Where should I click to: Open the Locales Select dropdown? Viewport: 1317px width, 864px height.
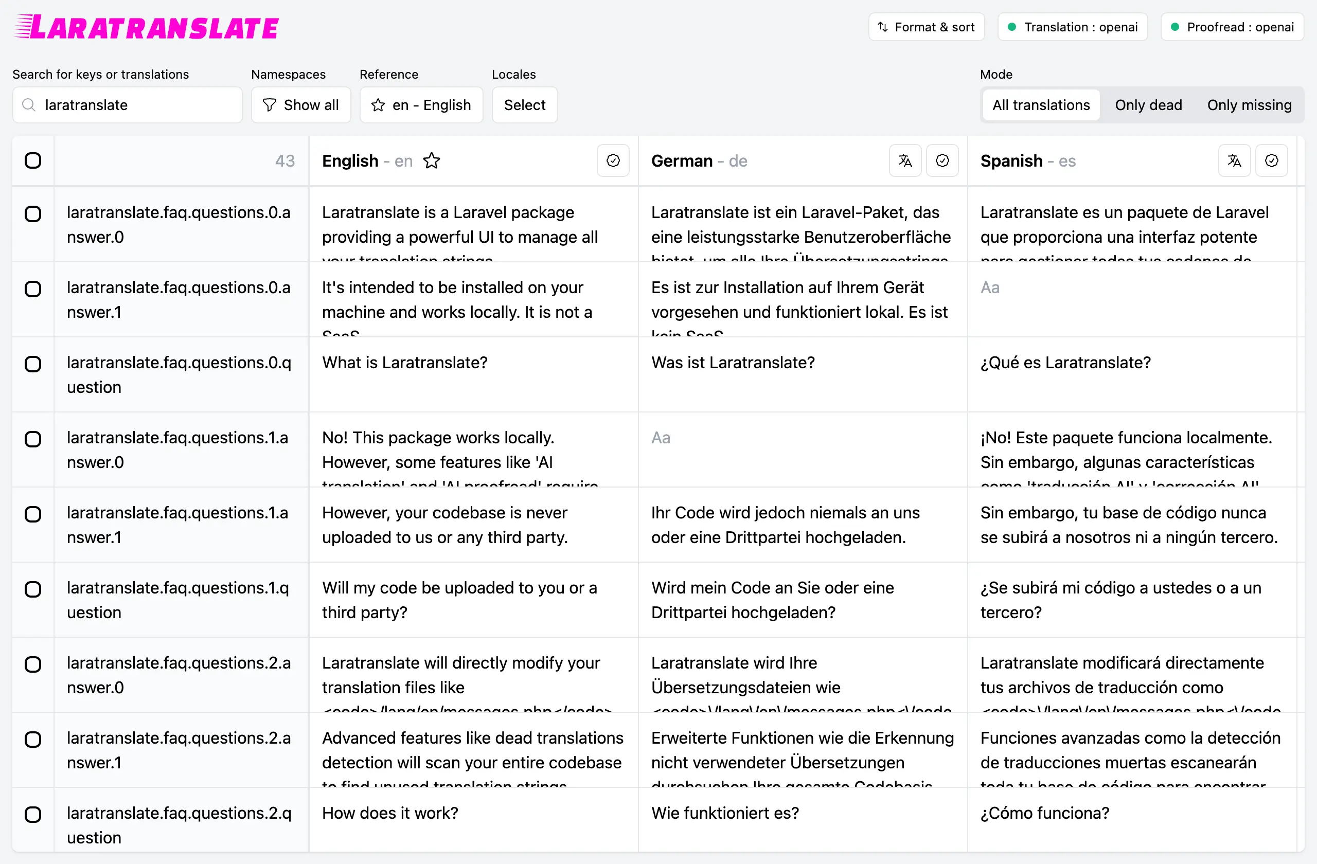525,104
